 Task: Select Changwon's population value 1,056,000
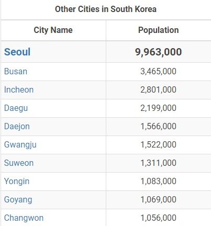pyautogui.click(x=159, y=218)
